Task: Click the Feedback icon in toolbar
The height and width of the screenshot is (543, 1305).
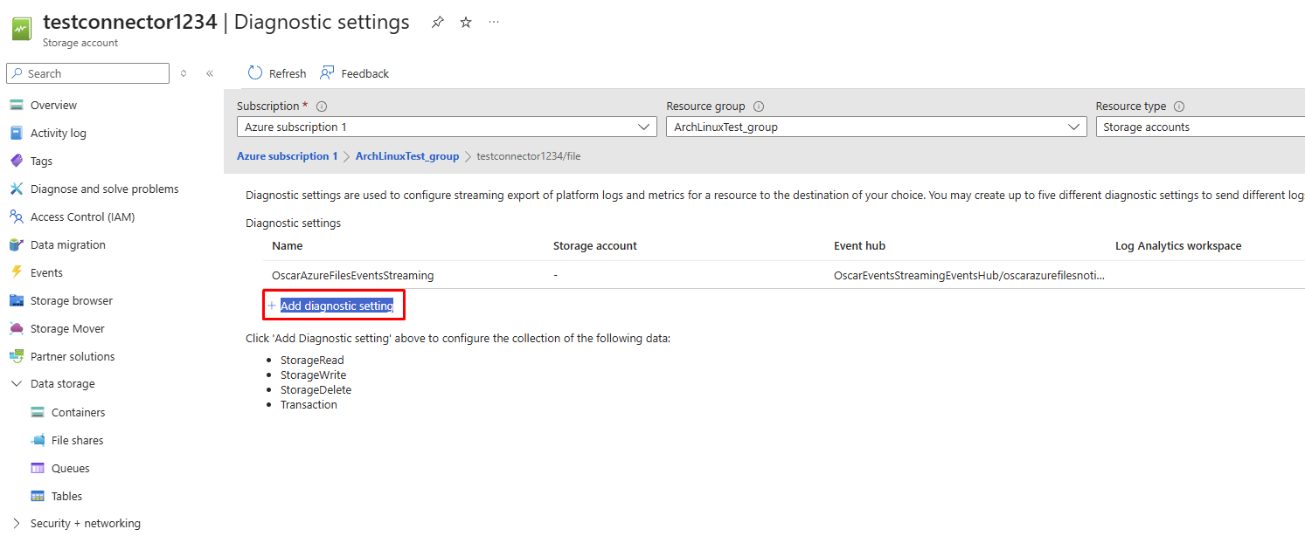Action: coord(328,73)
